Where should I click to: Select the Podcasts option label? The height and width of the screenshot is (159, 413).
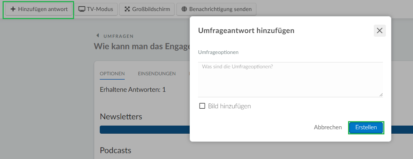(x=116, y=150)
